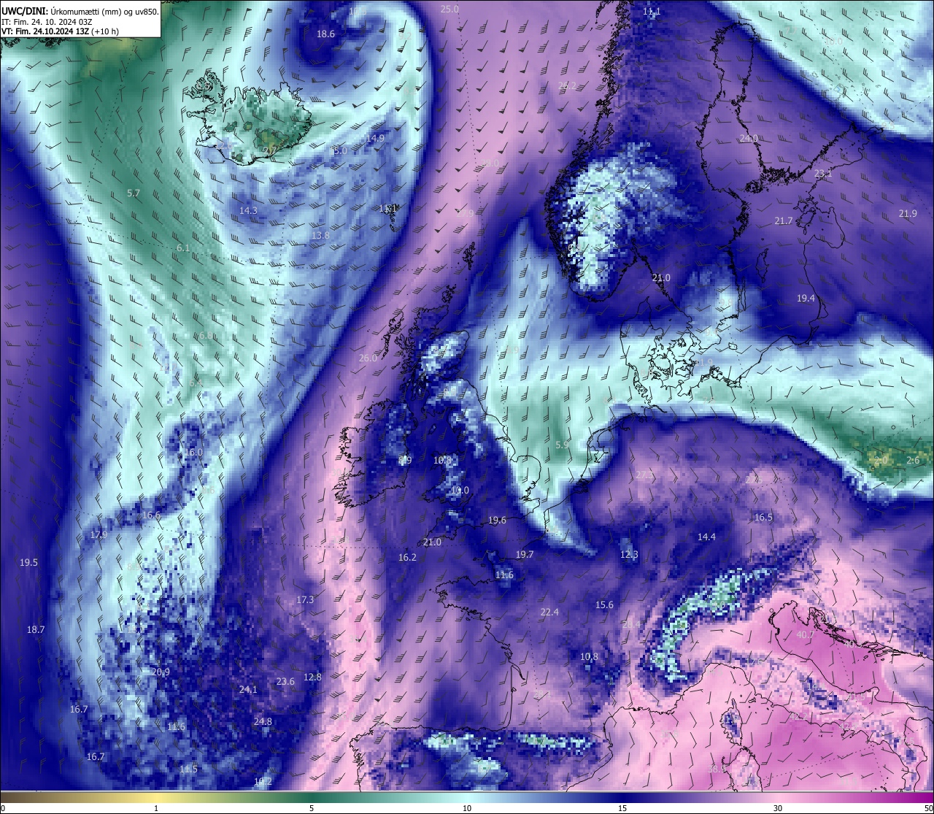Click the 25.0 value at the top edge
This screenshot has width=934, height=814.
[x=449, y=9]
